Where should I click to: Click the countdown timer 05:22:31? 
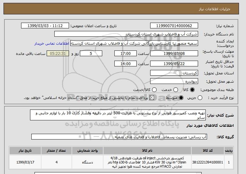click(x=58, y=53)
